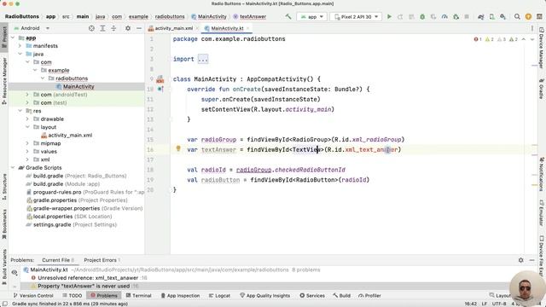Run the app with green play button

(389, 17)
